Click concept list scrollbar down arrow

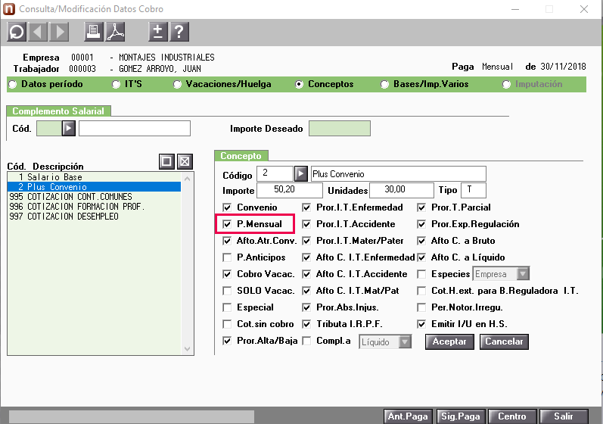pyautogui.click(x=188, y=349)
